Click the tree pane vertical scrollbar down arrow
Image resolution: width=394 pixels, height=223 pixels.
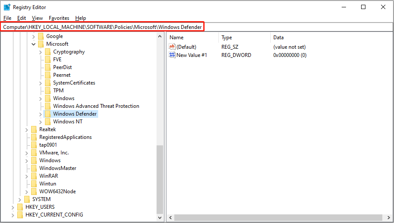pyautogui.click(x=160, y=218)
